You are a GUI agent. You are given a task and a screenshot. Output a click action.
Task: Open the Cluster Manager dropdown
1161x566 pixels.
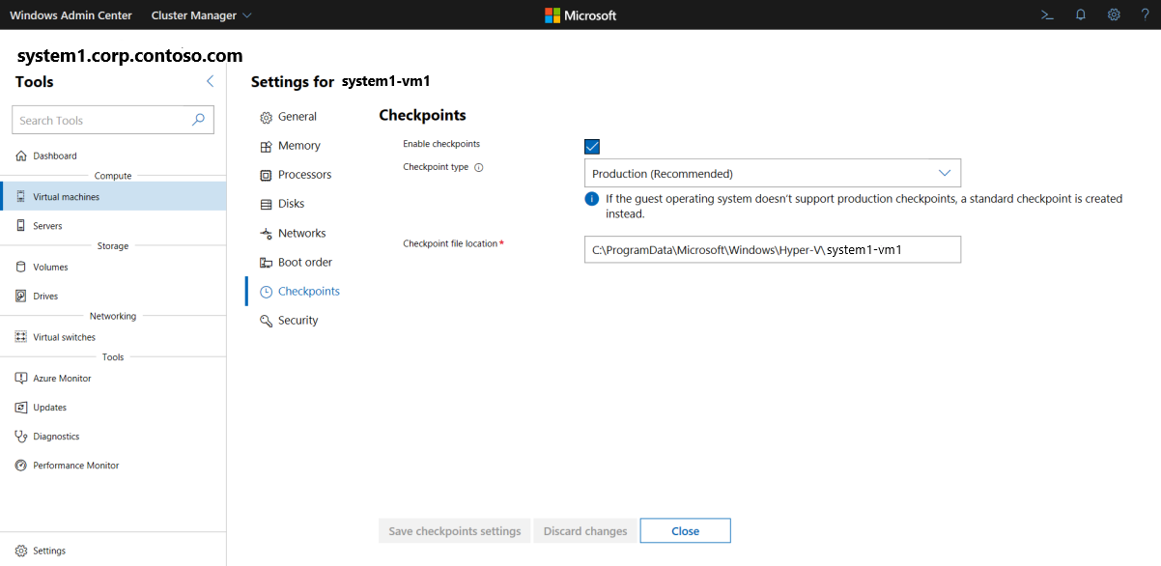pyautogui.click(x=201, y=15)
